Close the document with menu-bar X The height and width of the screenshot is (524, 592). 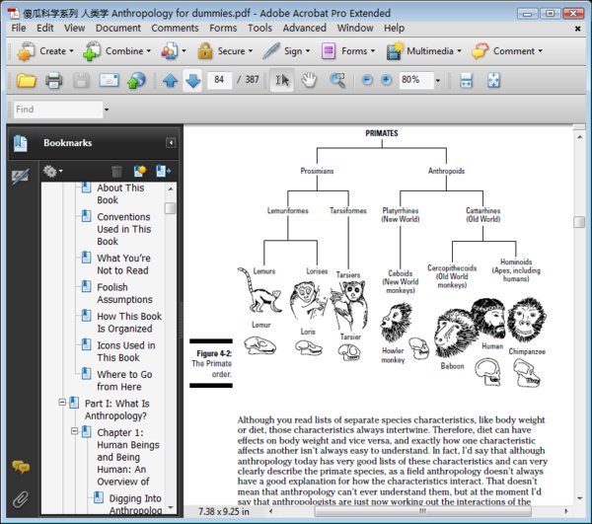(577, 29)
